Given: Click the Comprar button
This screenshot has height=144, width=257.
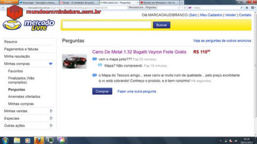Looking at the screenshot, I should (x=102, y=91).
